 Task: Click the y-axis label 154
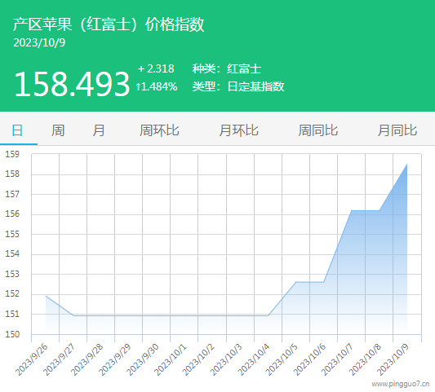[12, 253]
